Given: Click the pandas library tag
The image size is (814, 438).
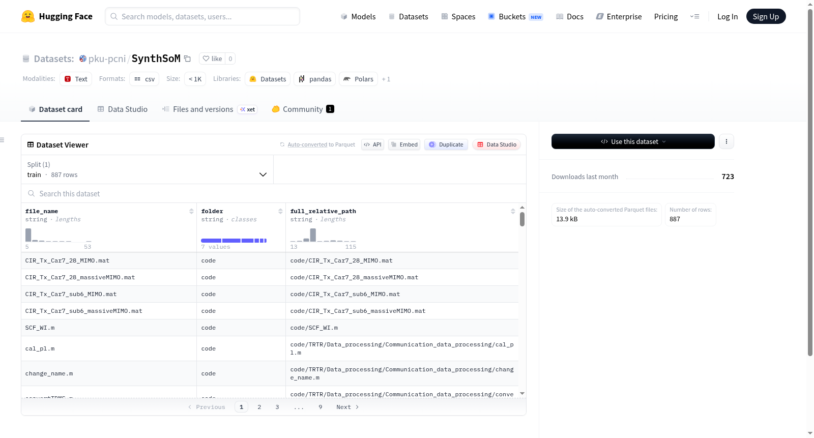Looking at the screenshot, I should tap(315, 79).
